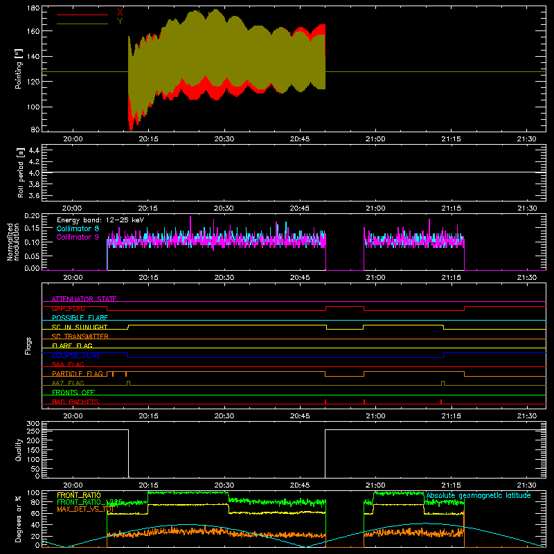Click the BAD_PACKETS flag label

75,402
